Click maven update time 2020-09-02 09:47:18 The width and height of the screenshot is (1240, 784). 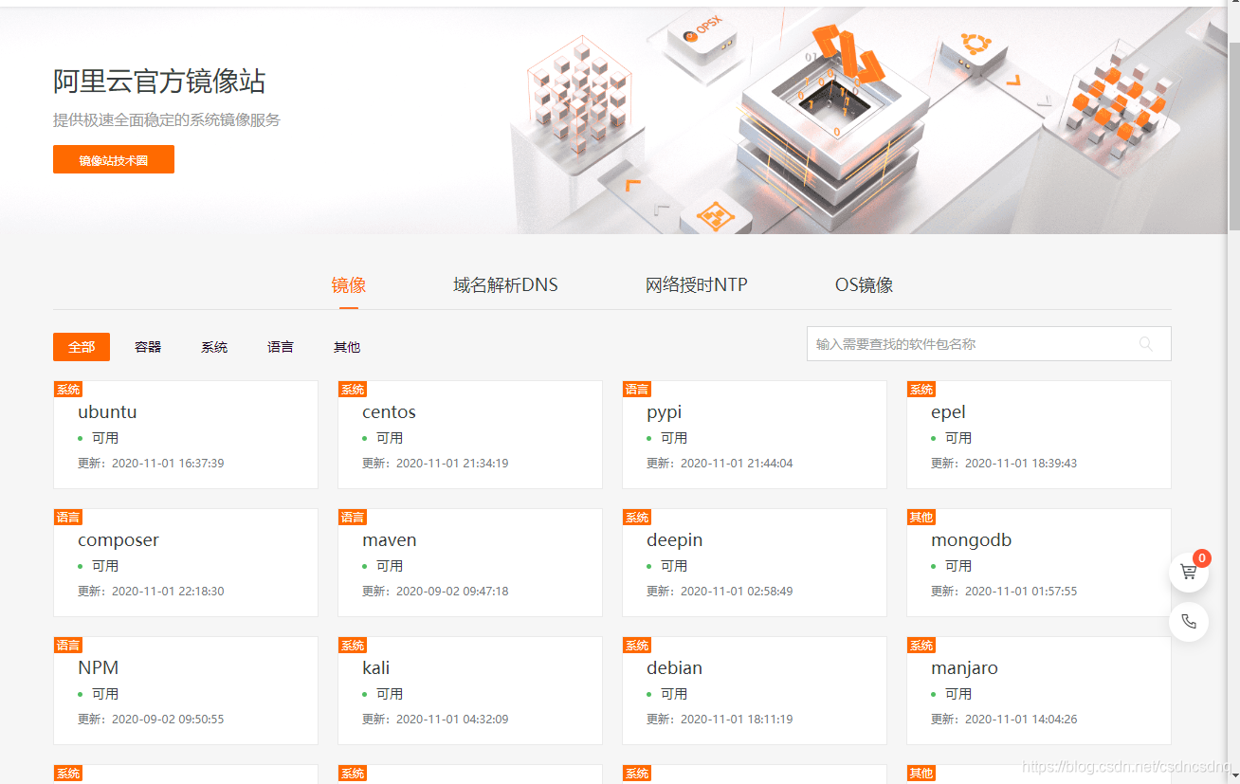(452, 592)
